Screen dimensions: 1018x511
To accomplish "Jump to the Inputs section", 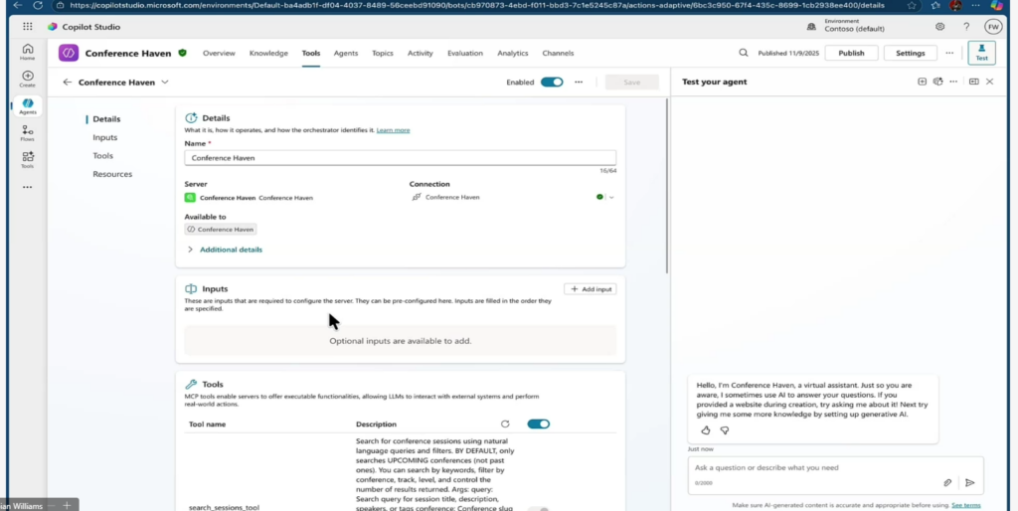I will (104, 137).
